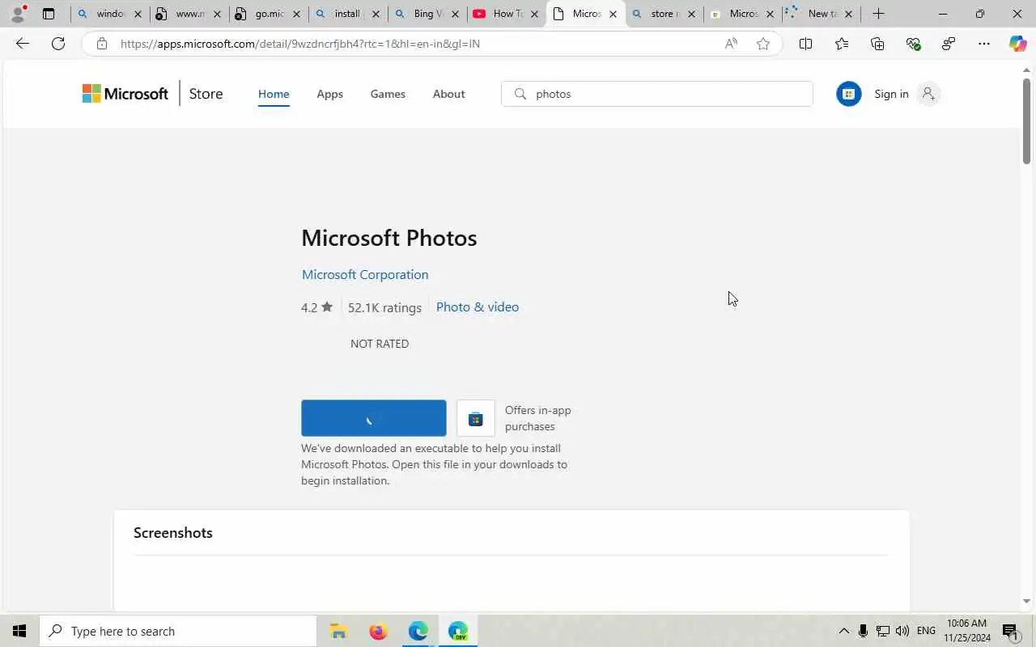Open the Photo & video category link
Screen dimensions: 1036x647
coord(478,307)
